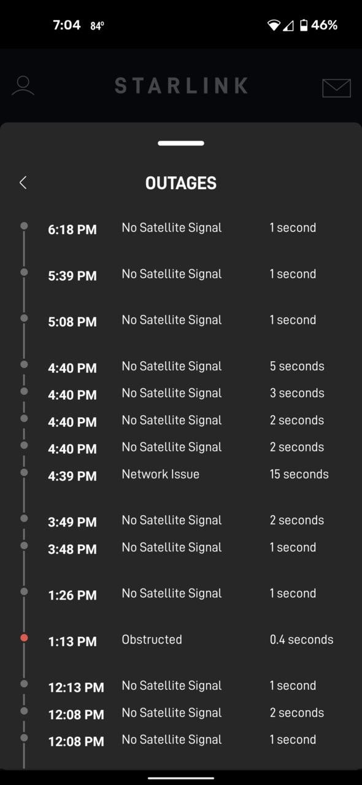Tap the STARLINK logo header
Viewport: 362px width, 785px height.
181,85
